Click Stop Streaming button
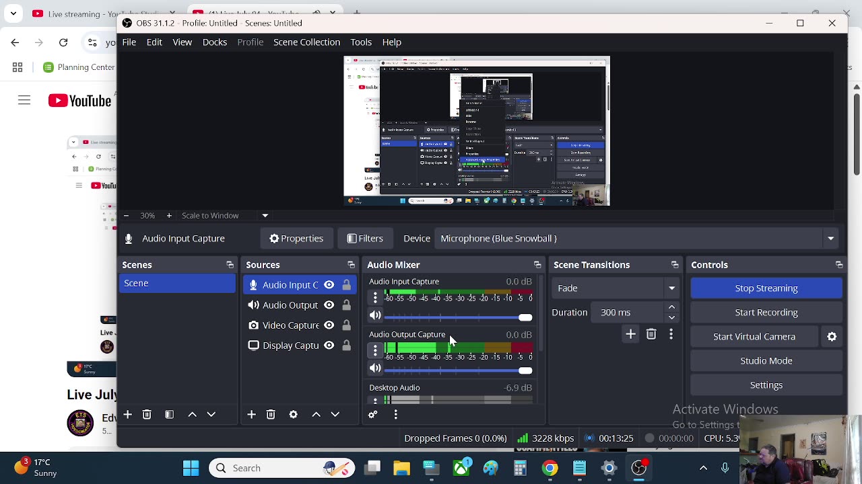 click(x=766, y=288)
